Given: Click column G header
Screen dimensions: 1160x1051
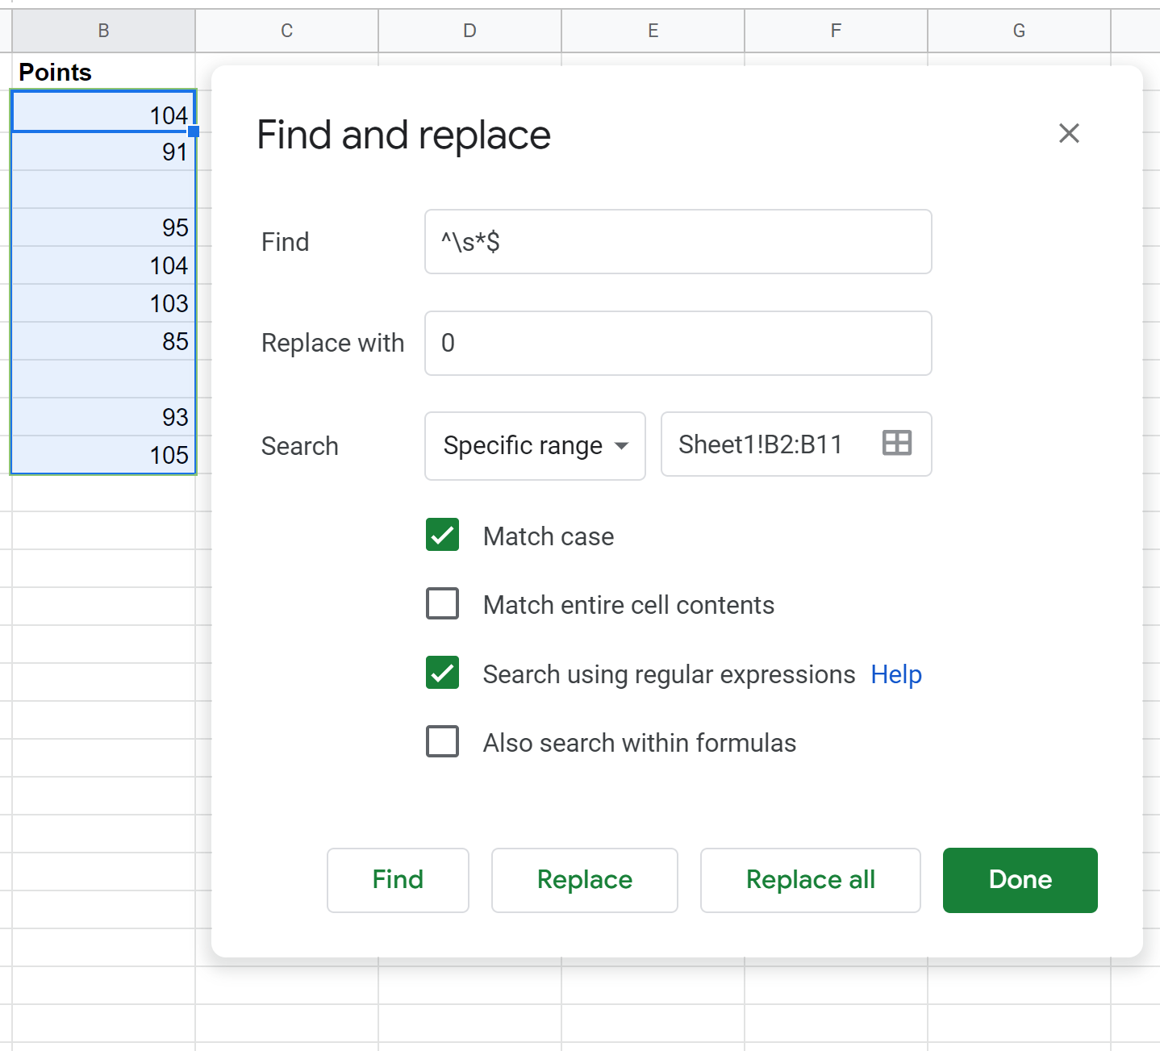Looking at the screenshot, I should (1019, 30).
